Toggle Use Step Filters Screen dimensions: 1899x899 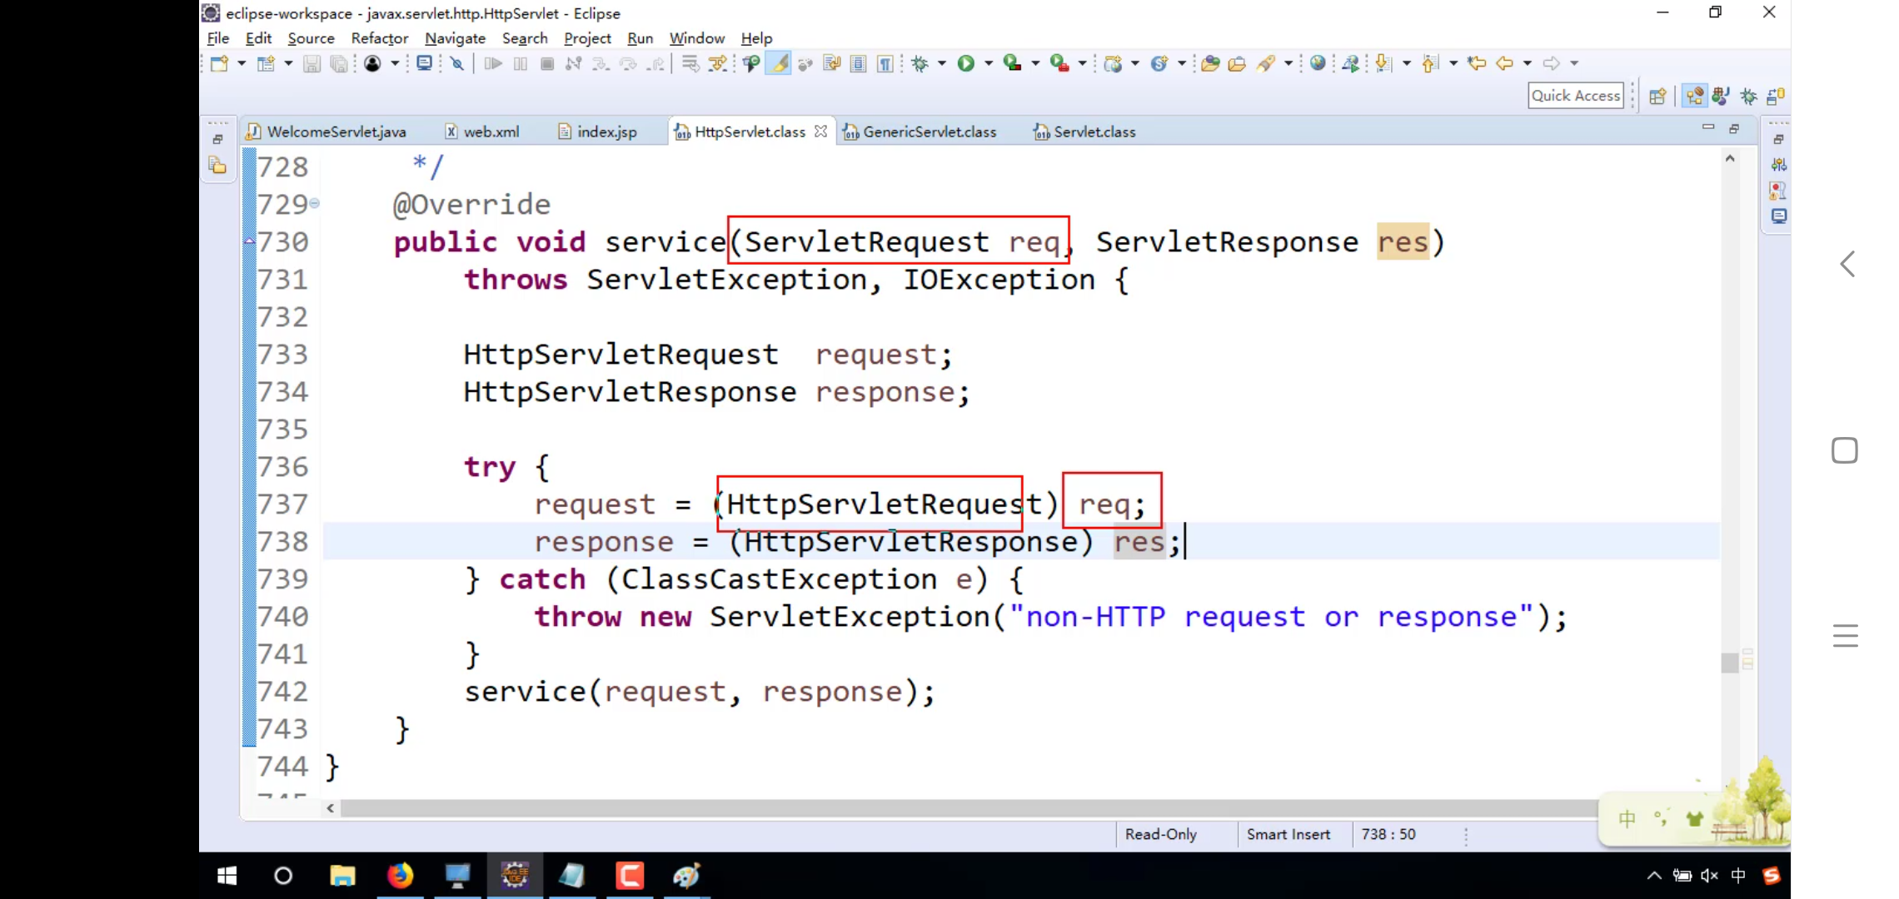tap(717, 63)
